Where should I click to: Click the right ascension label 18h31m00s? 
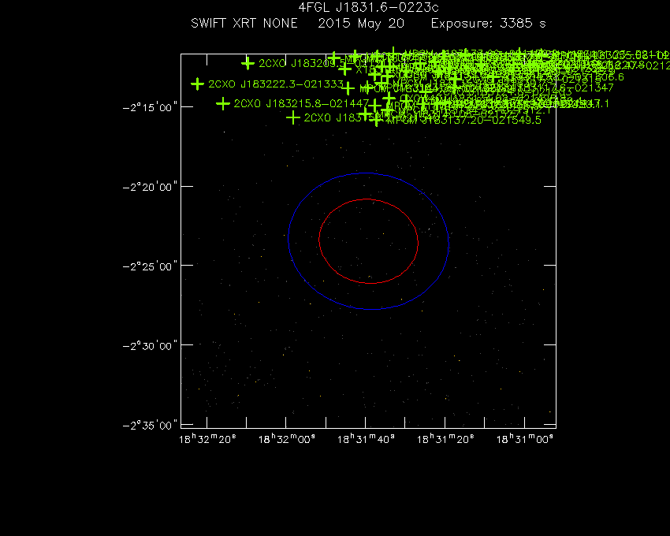[525, 439]
